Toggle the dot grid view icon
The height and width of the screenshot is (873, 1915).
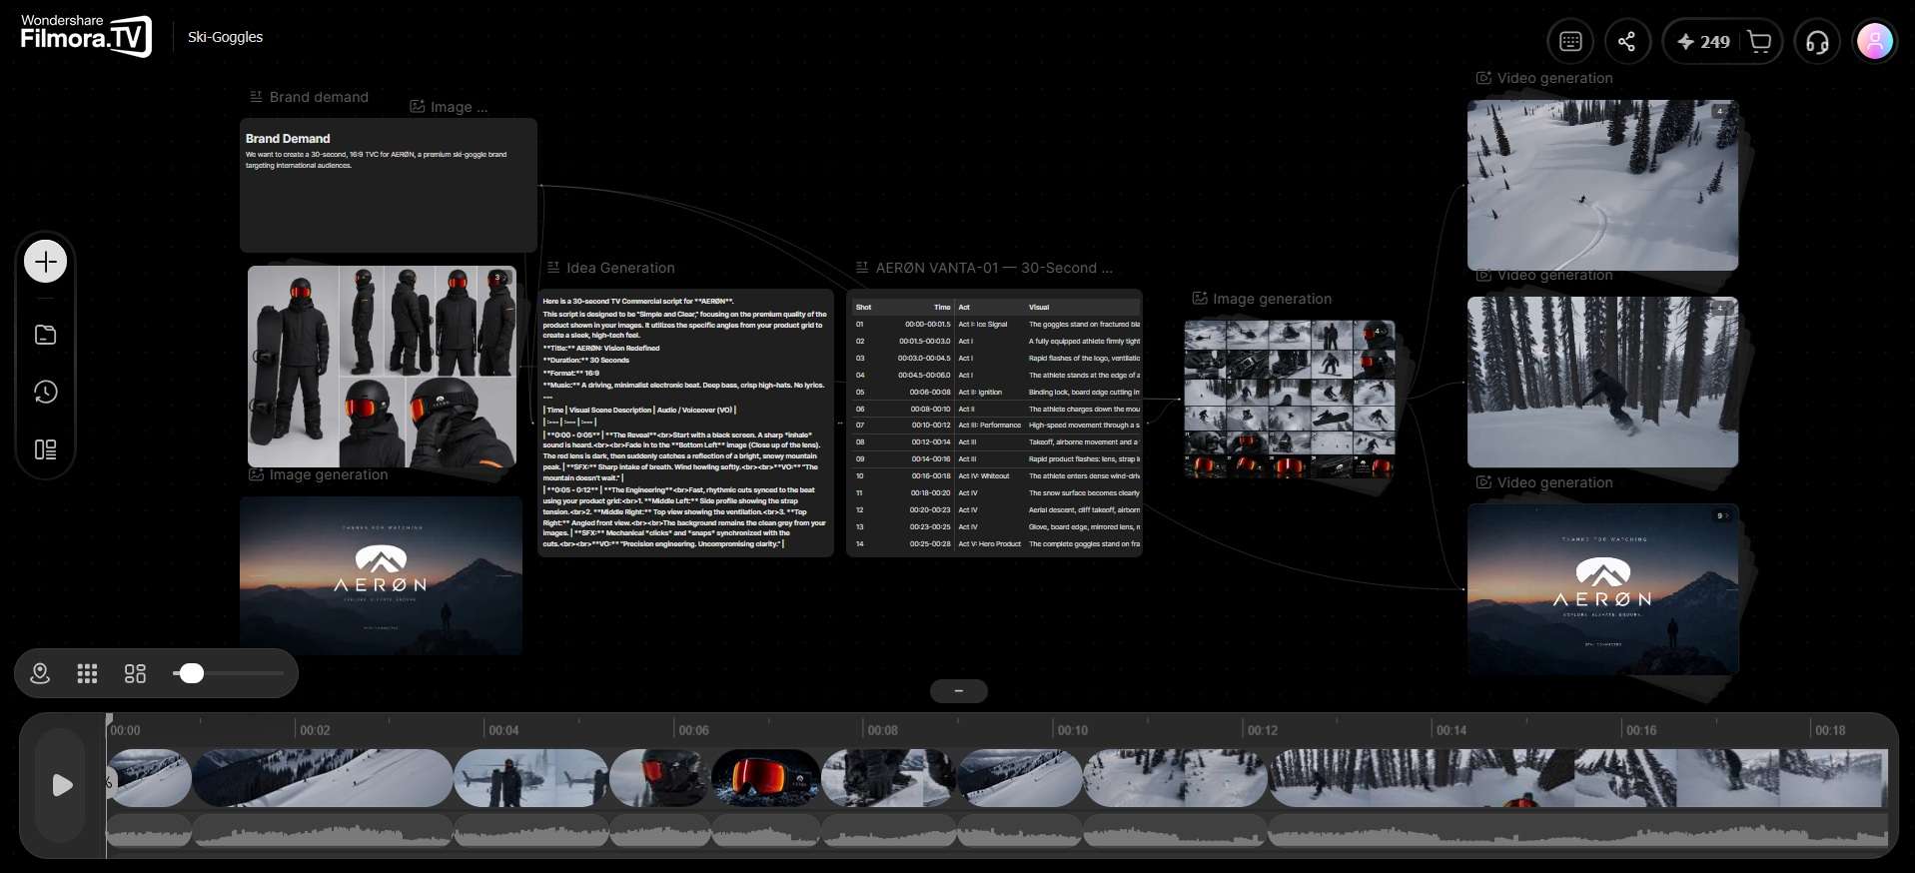(88, 674)
